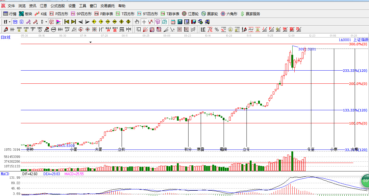Screen dimensions: 369x196
Task: Open the calculator tool icon
Action: 180,22
